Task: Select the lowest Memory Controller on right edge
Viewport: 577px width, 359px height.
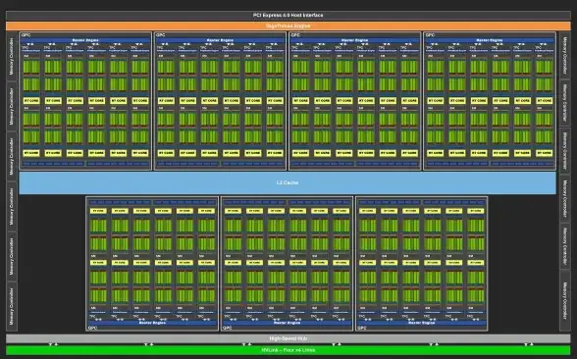Action: pos(565,301)
